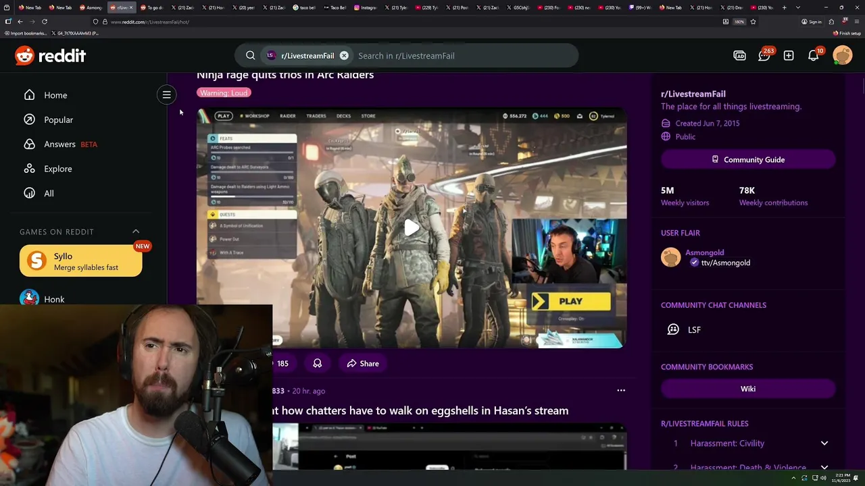Open the user avatar menu

click(x=843, y=55)
